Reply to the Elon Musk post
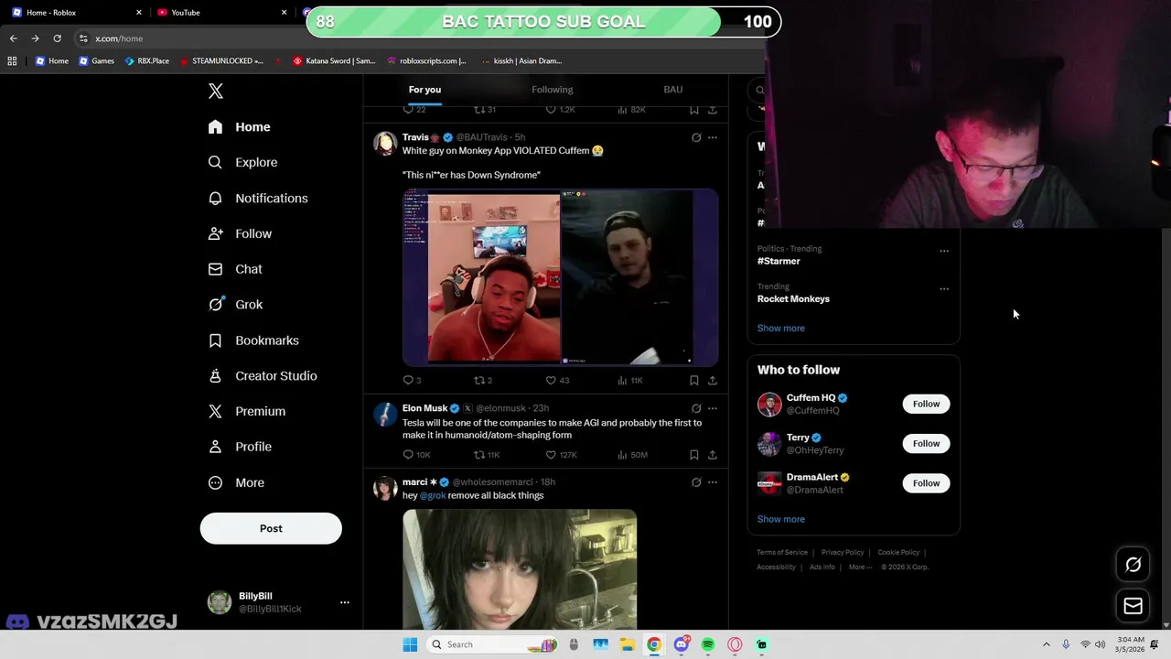 pos(416,455)
